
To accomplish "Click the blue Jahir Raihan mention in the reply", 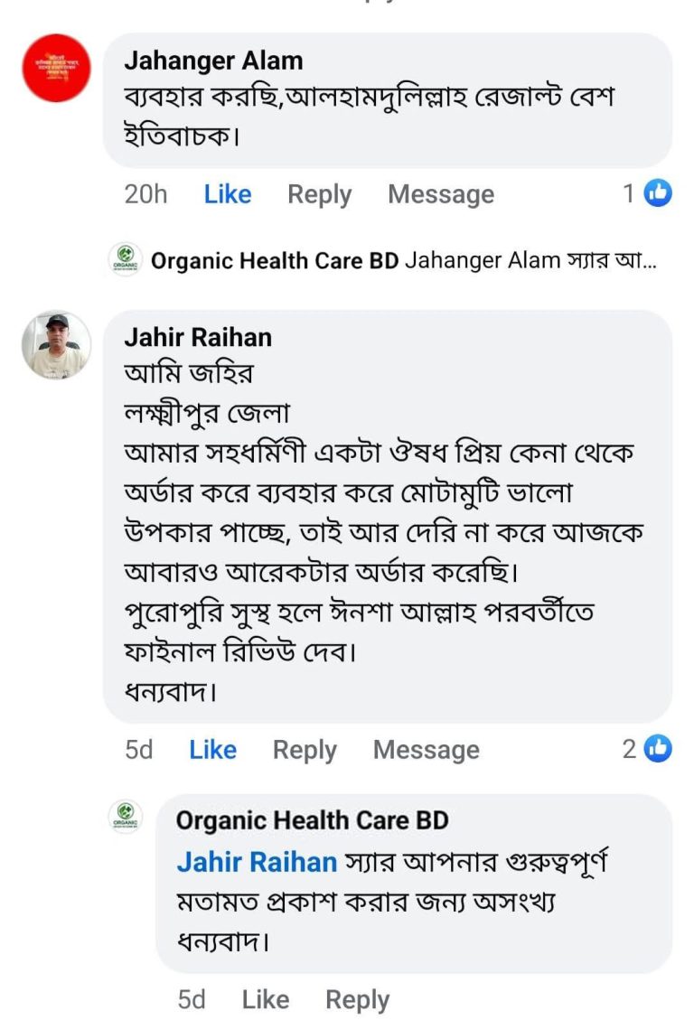I will click(257, 861).
